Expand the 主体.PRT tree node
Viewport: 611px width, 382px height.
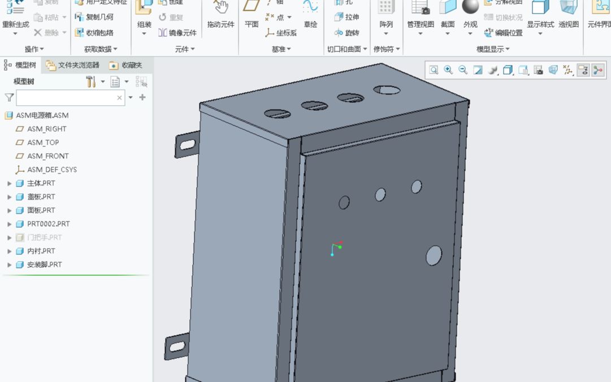pos(10,183)
